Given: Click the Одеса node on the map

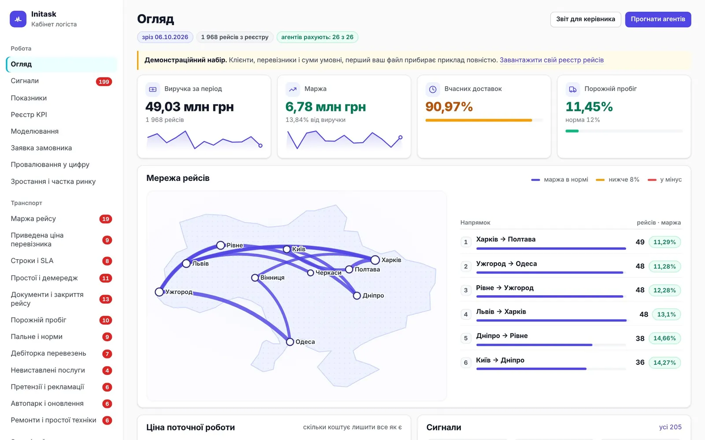Looking at the screenshot, I should click(290, 342).
